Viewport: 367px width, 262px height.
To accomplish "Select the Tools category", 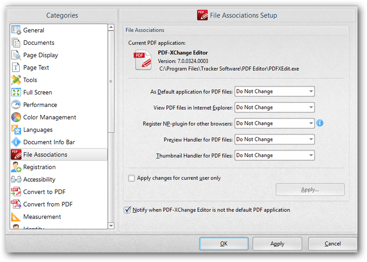I will (59, 80).
